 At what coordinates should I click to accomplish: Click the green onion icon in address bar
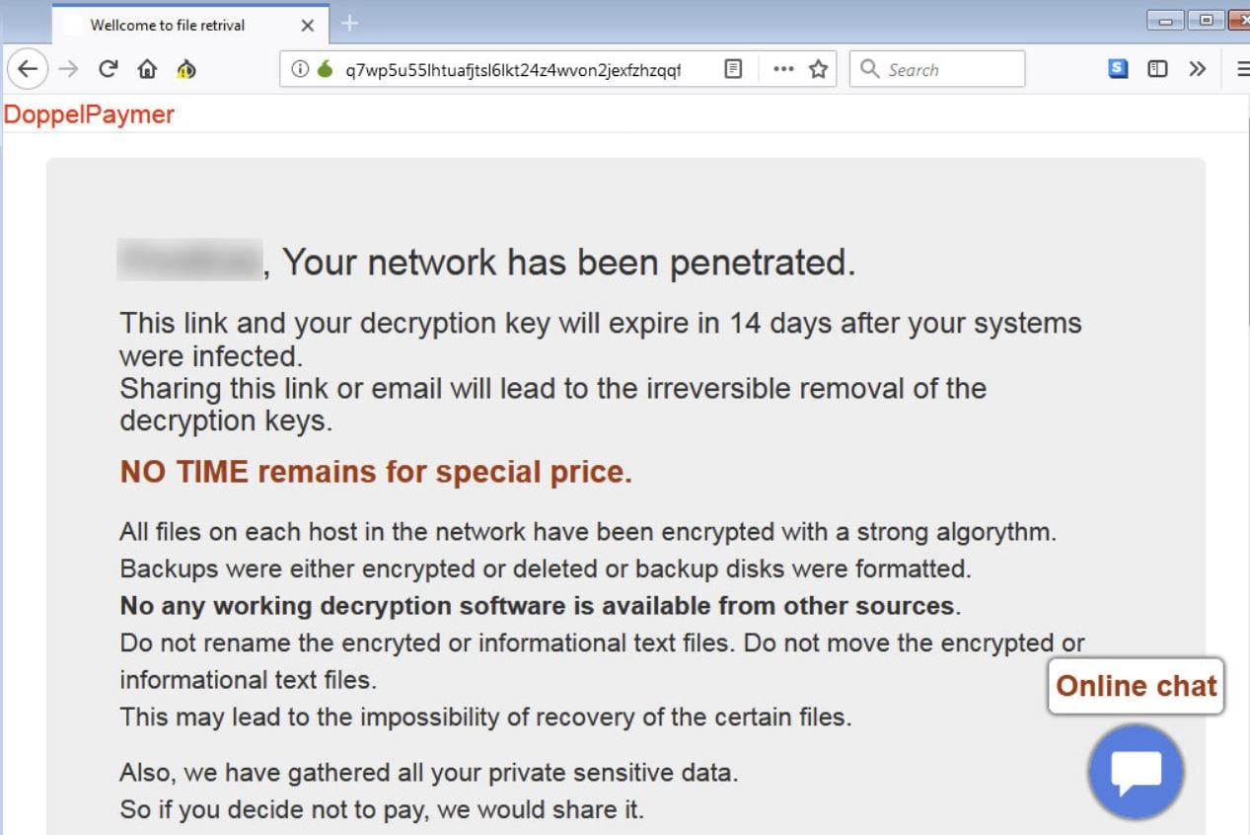coord(326,69)
